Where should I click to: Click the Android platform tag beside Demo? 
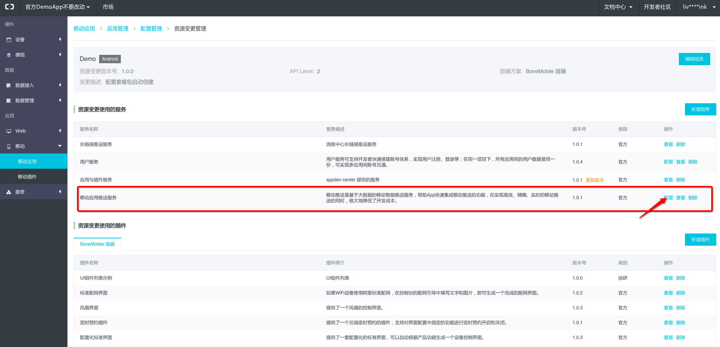coord(110,59)
